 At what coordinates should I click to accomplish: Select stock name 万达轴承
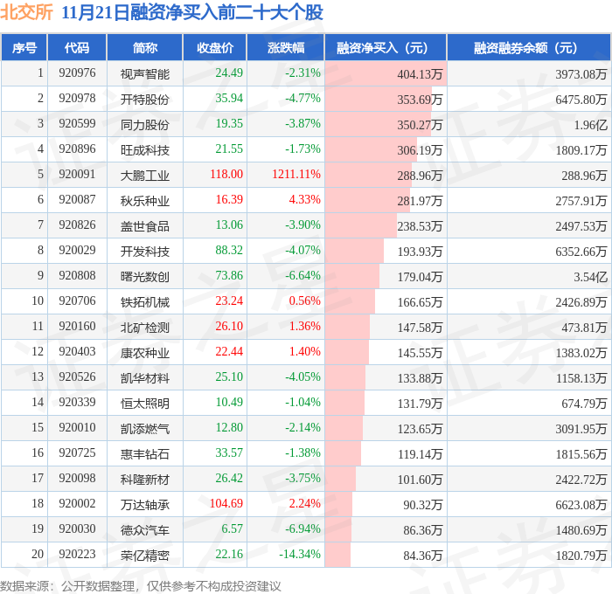coord(145,505)
